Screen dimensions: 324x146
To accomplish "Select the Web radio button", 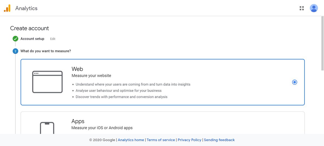I will pyautogui.click(x=295, y=82).
